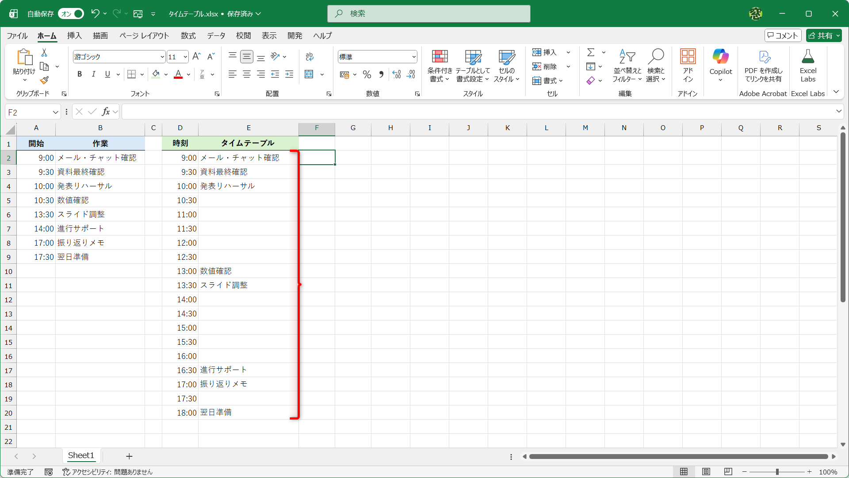849x478 pixels.
Task: Click the コメント button
Action: click(x=783, y=35)
